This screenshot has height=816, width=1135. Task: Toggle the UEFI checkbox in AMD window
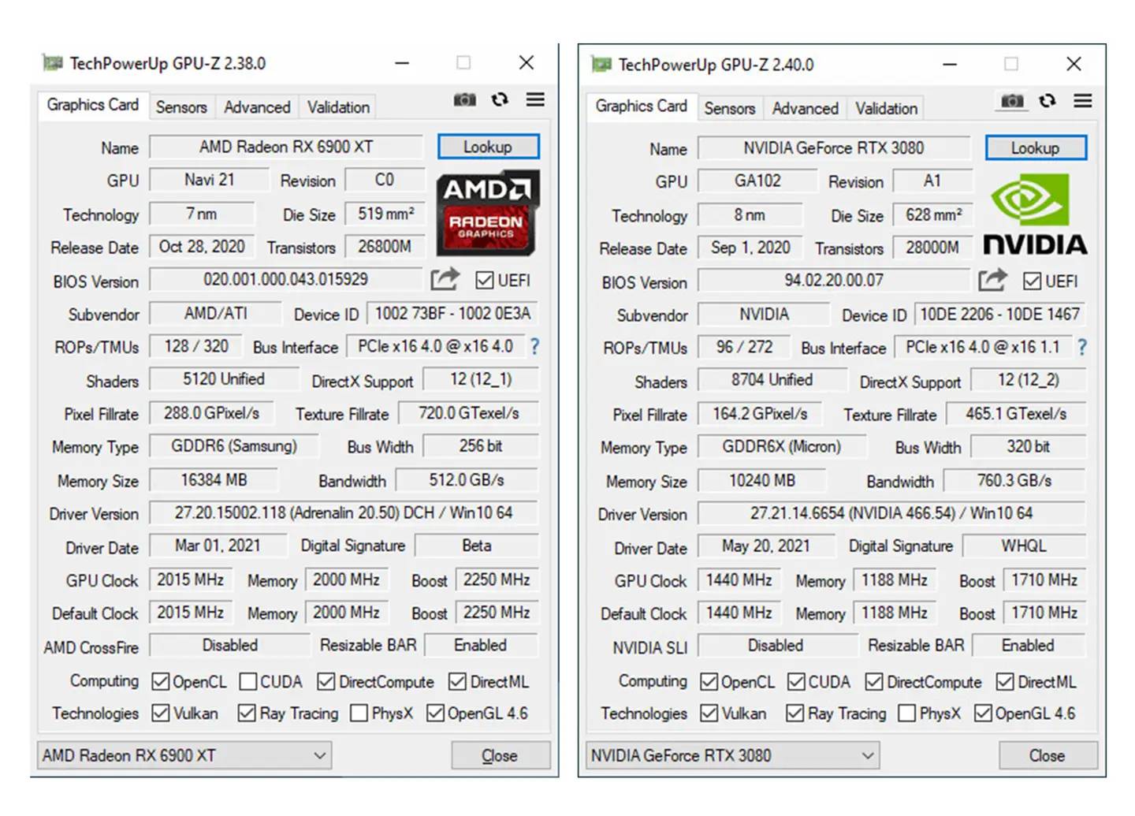[x=483, y=280]
